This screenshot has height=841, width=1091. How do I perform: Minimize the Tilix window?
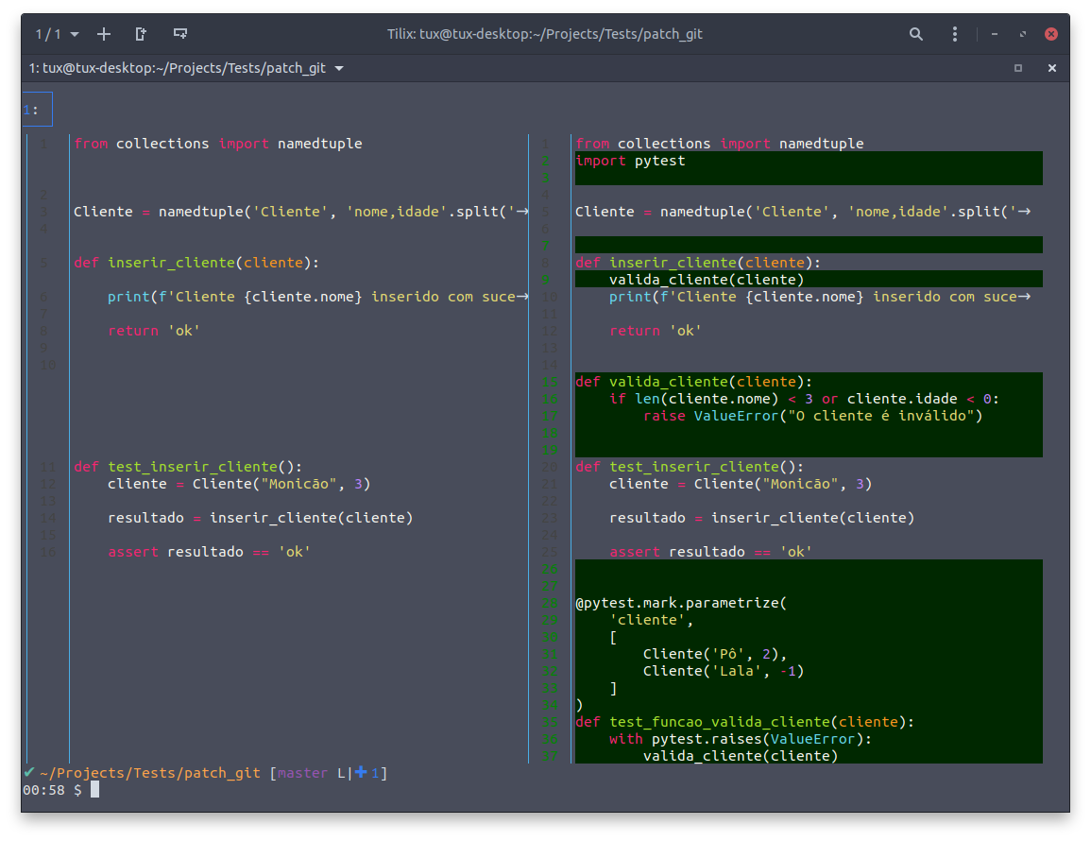[x=995, y=34]
